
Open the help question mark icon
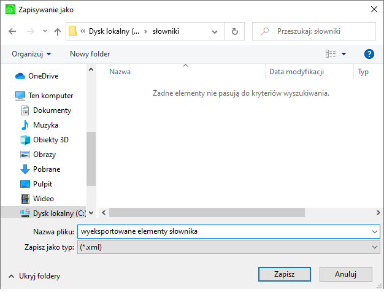369,54
